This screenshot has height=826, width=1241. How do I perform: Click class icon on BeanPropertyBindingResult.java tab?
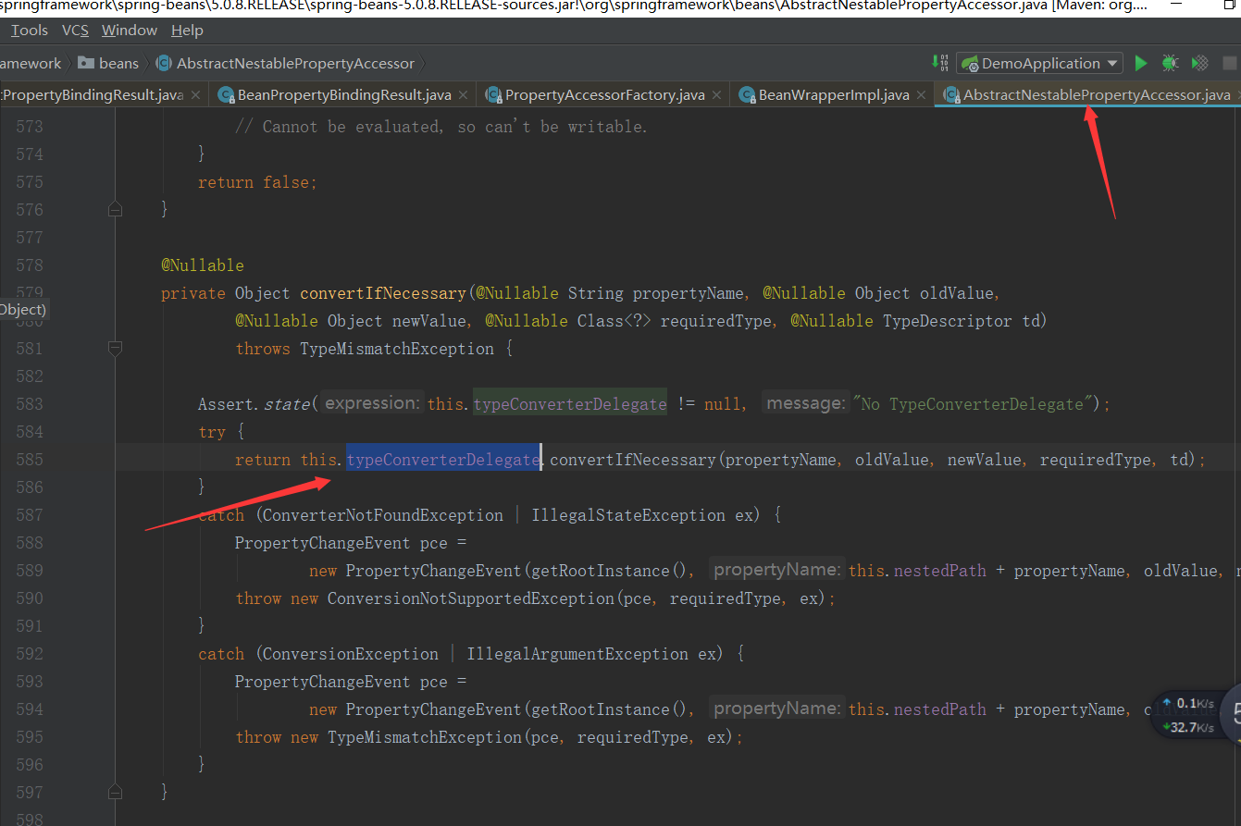[226, 94]
